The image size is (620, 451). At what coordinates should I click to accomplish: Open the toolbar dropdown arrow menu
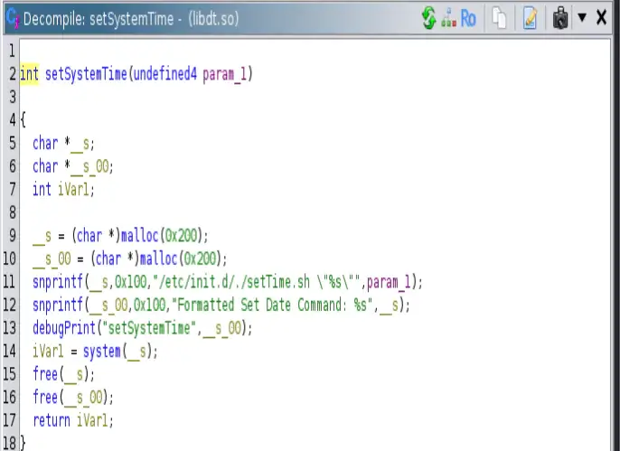[583, 18]
